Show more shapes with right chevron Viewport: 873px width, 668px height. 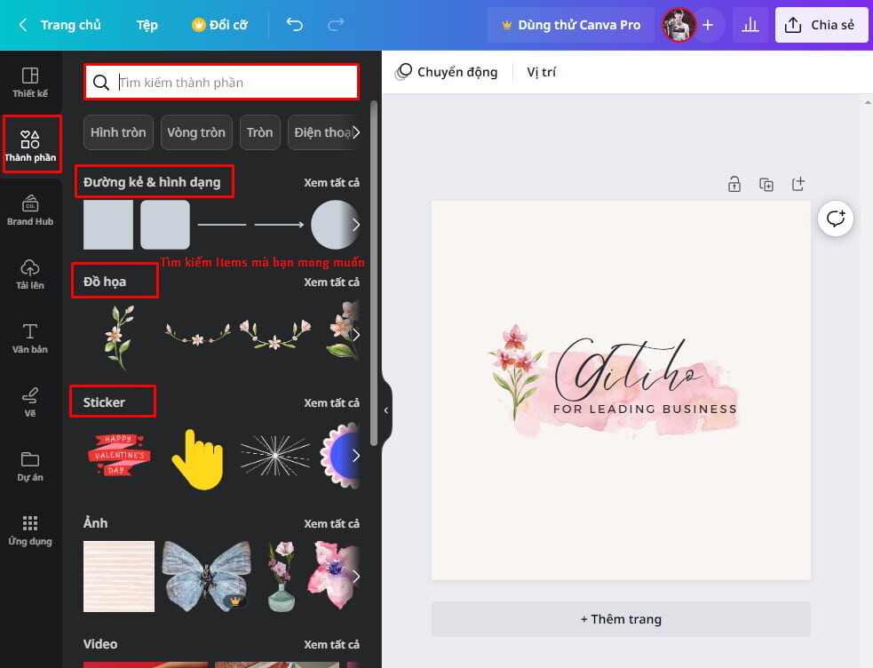click(356, 225)
